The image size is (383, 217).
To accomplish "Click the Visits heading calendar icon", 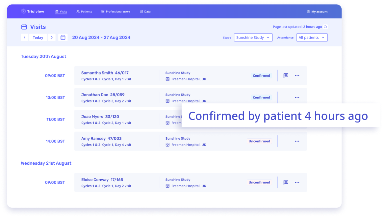I will tap(24, 27).
